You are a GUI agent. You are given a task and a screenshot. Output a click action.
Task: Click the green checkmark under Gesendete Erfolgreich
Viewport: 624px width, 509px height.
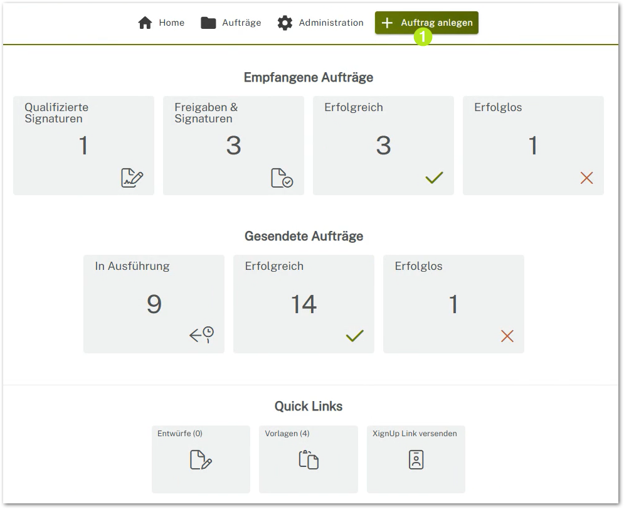pyautogui.click(x=354, y=336)
